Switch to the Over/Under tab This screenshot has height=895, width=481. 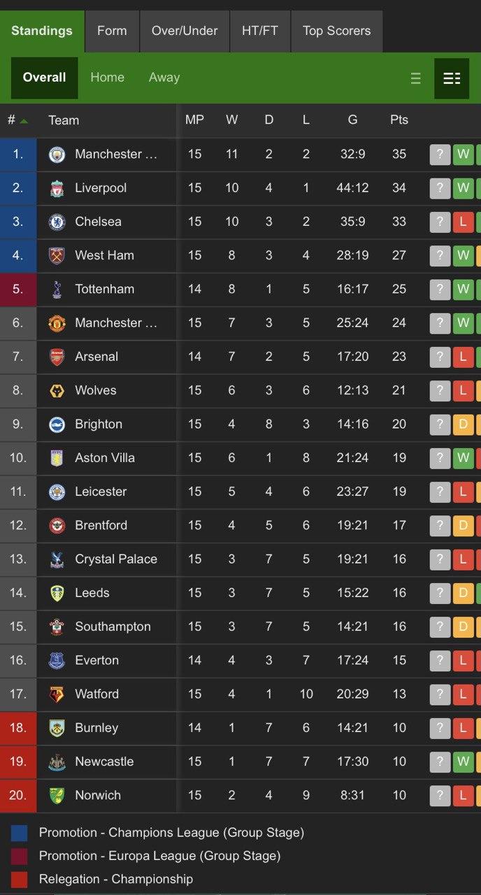tap(185, 31)
